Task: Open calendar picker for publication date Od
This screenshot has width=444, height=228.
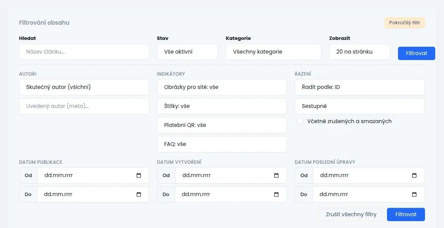Action: click(x=139, y=175)
